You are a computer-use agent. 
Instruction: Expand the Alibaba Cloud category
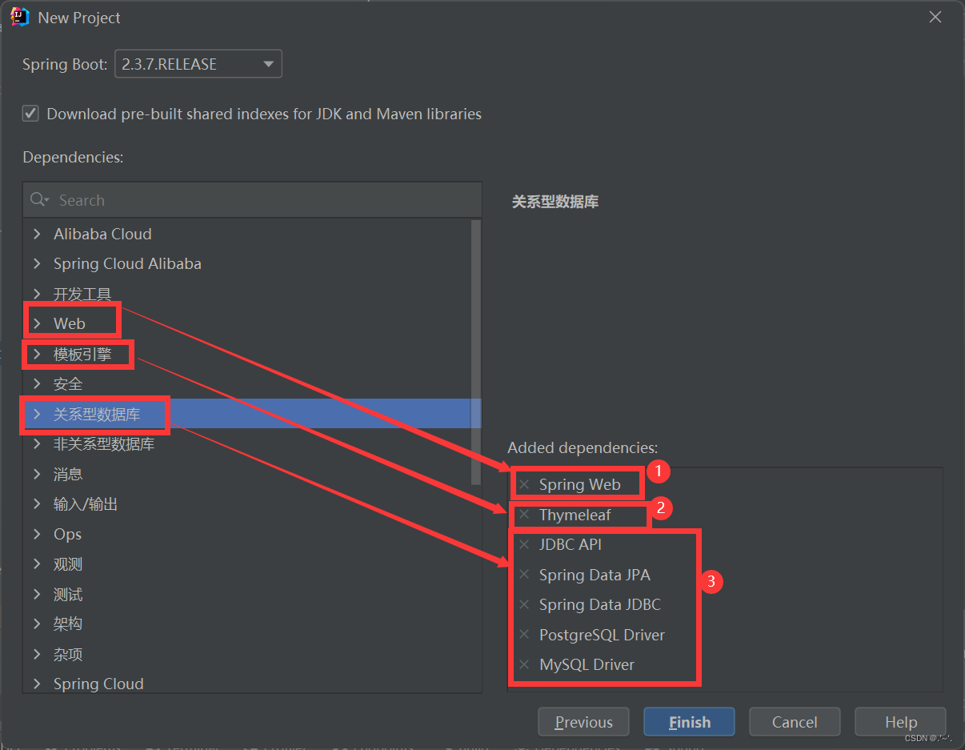pos(37,234)
